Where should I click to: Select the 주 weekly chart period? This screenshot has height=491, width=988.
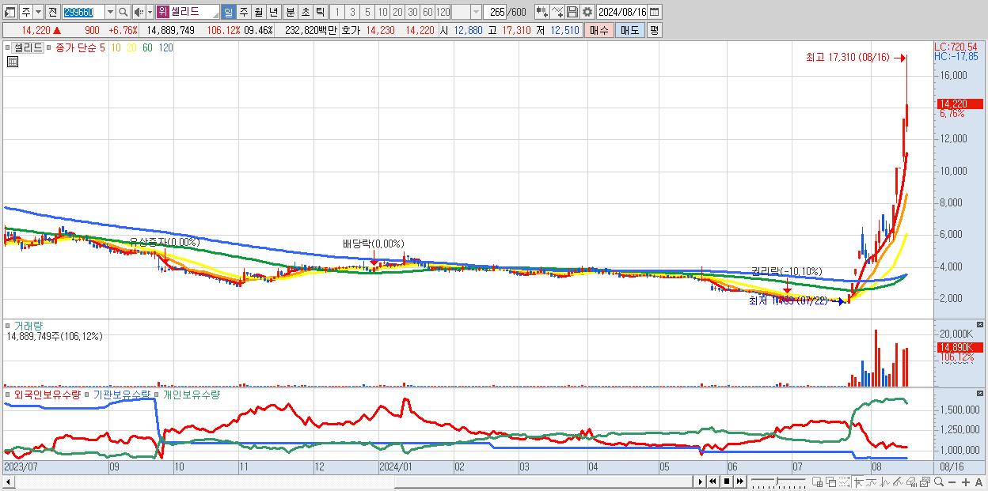tap(243, 12)
